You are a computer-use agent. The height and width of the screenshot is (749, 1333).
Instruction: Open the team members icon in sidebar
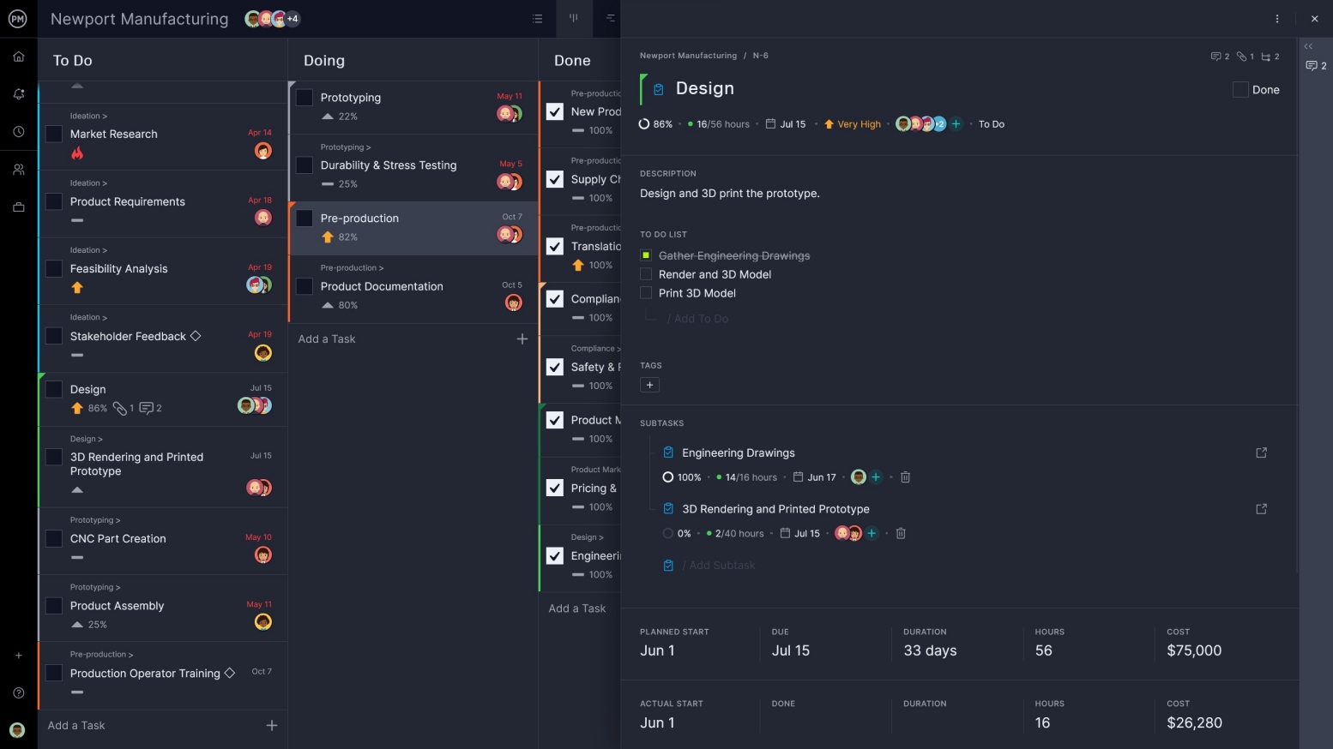[18, 169]
